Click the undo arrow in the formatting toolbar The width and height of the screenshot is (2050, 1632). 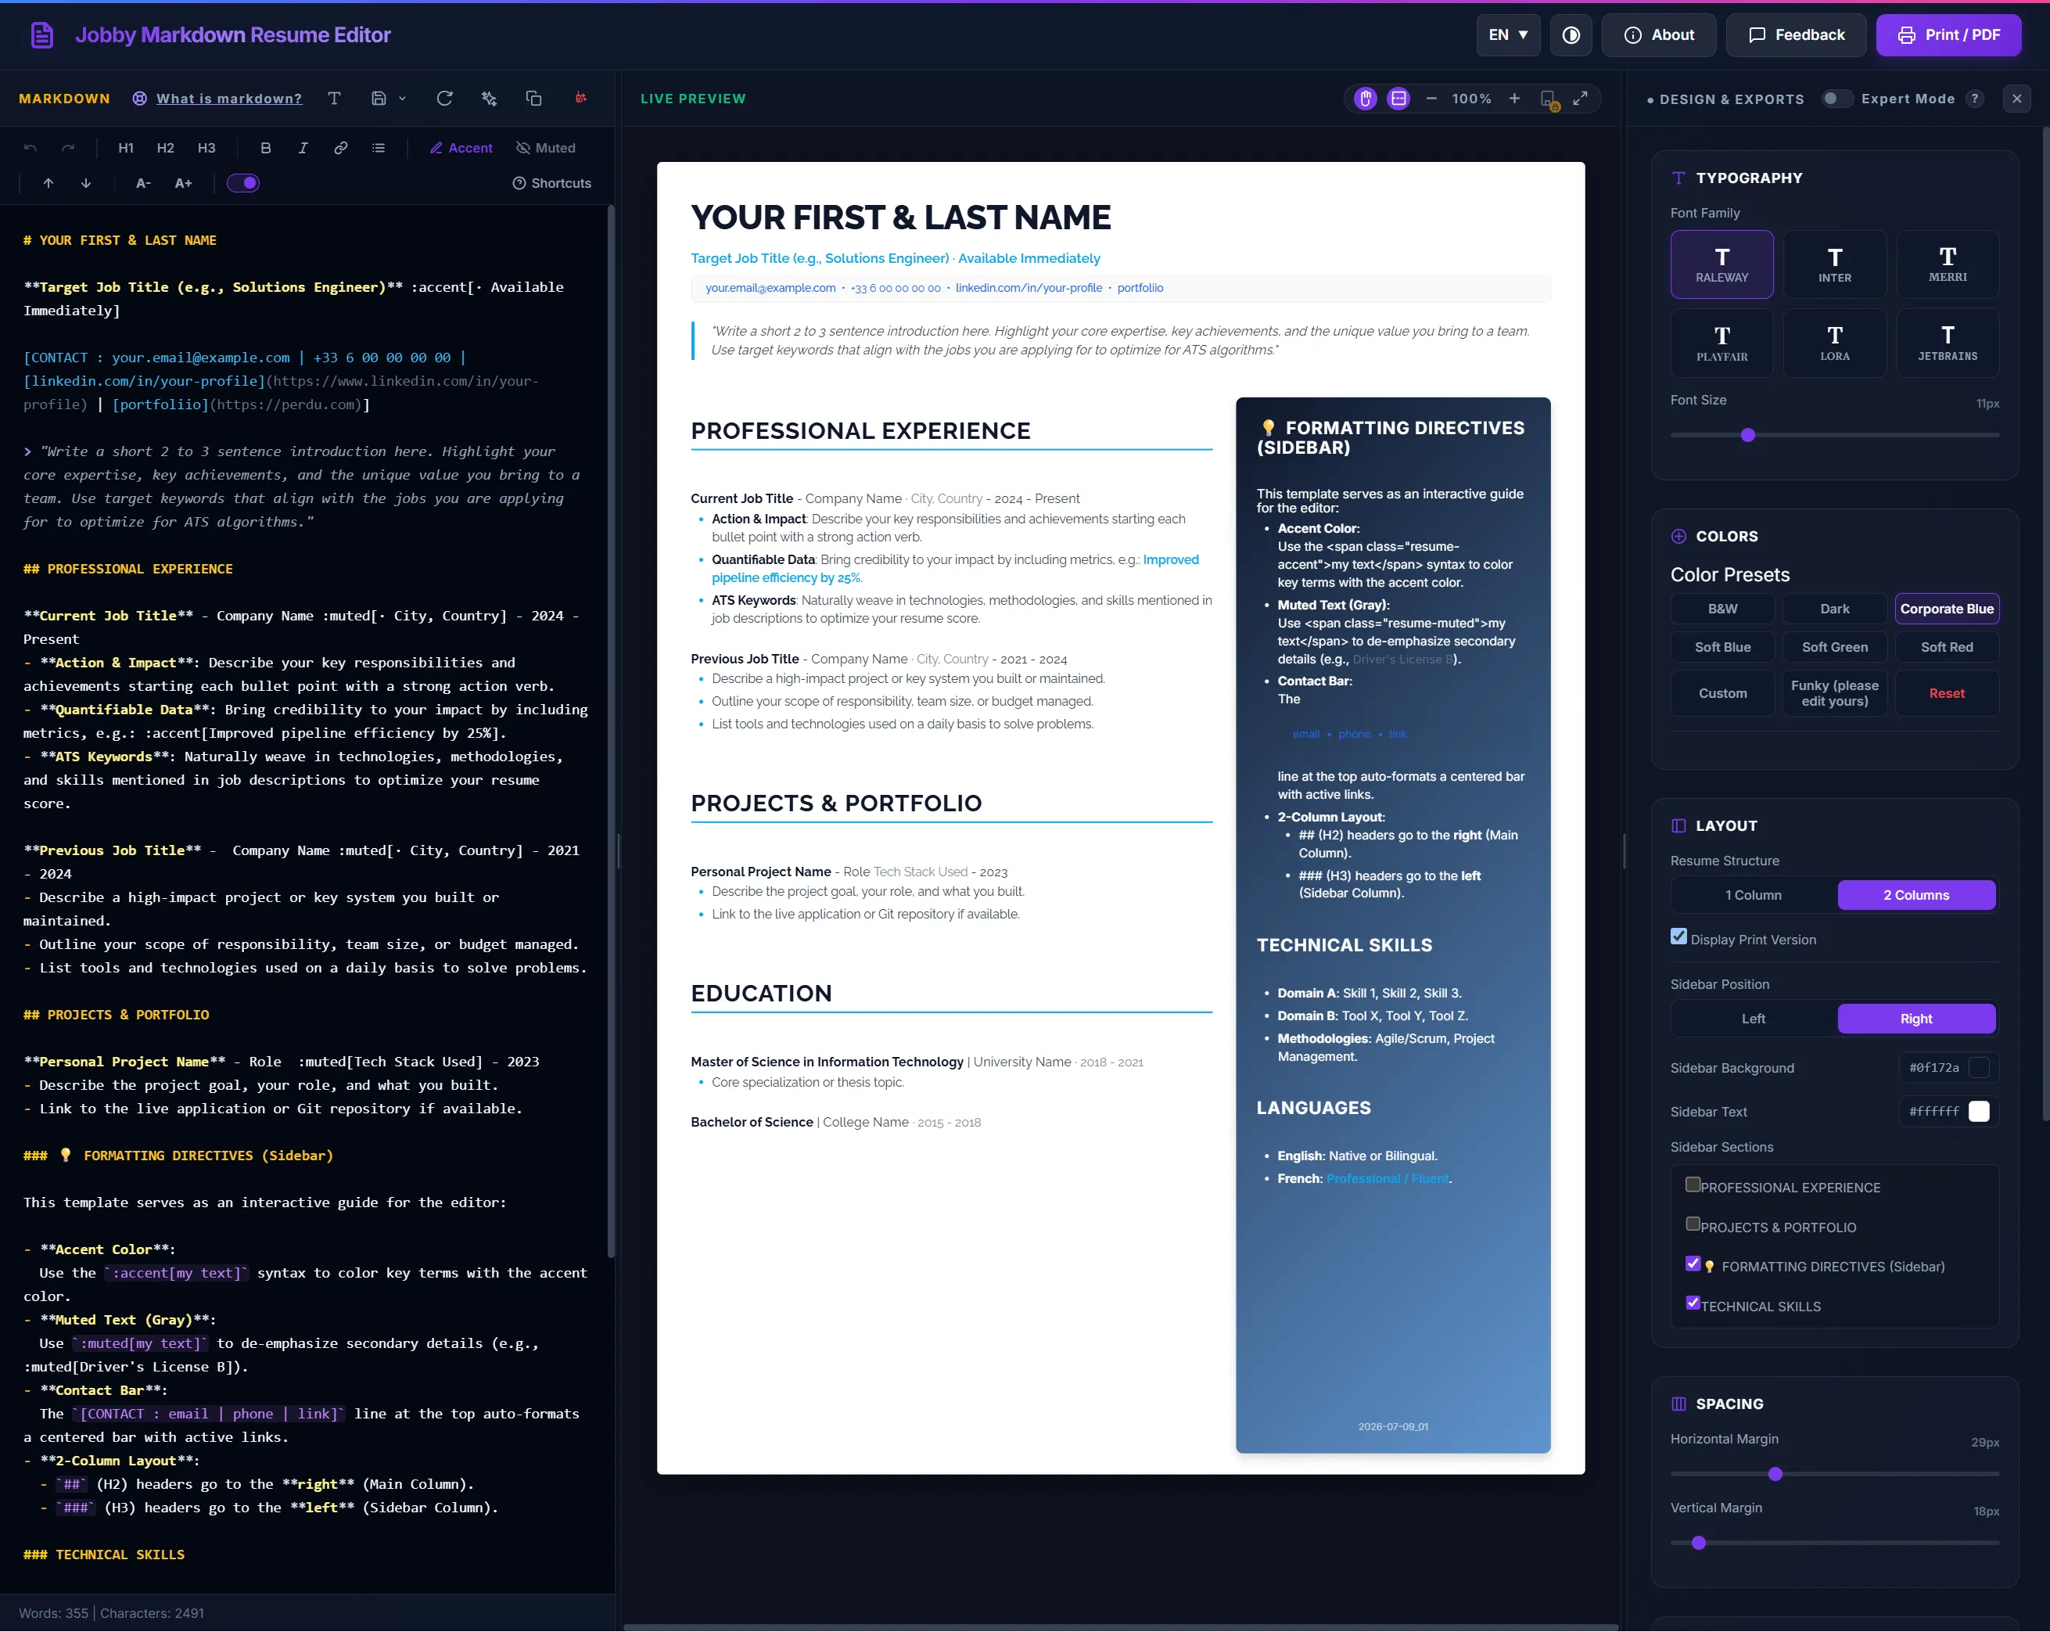point(31,149)
